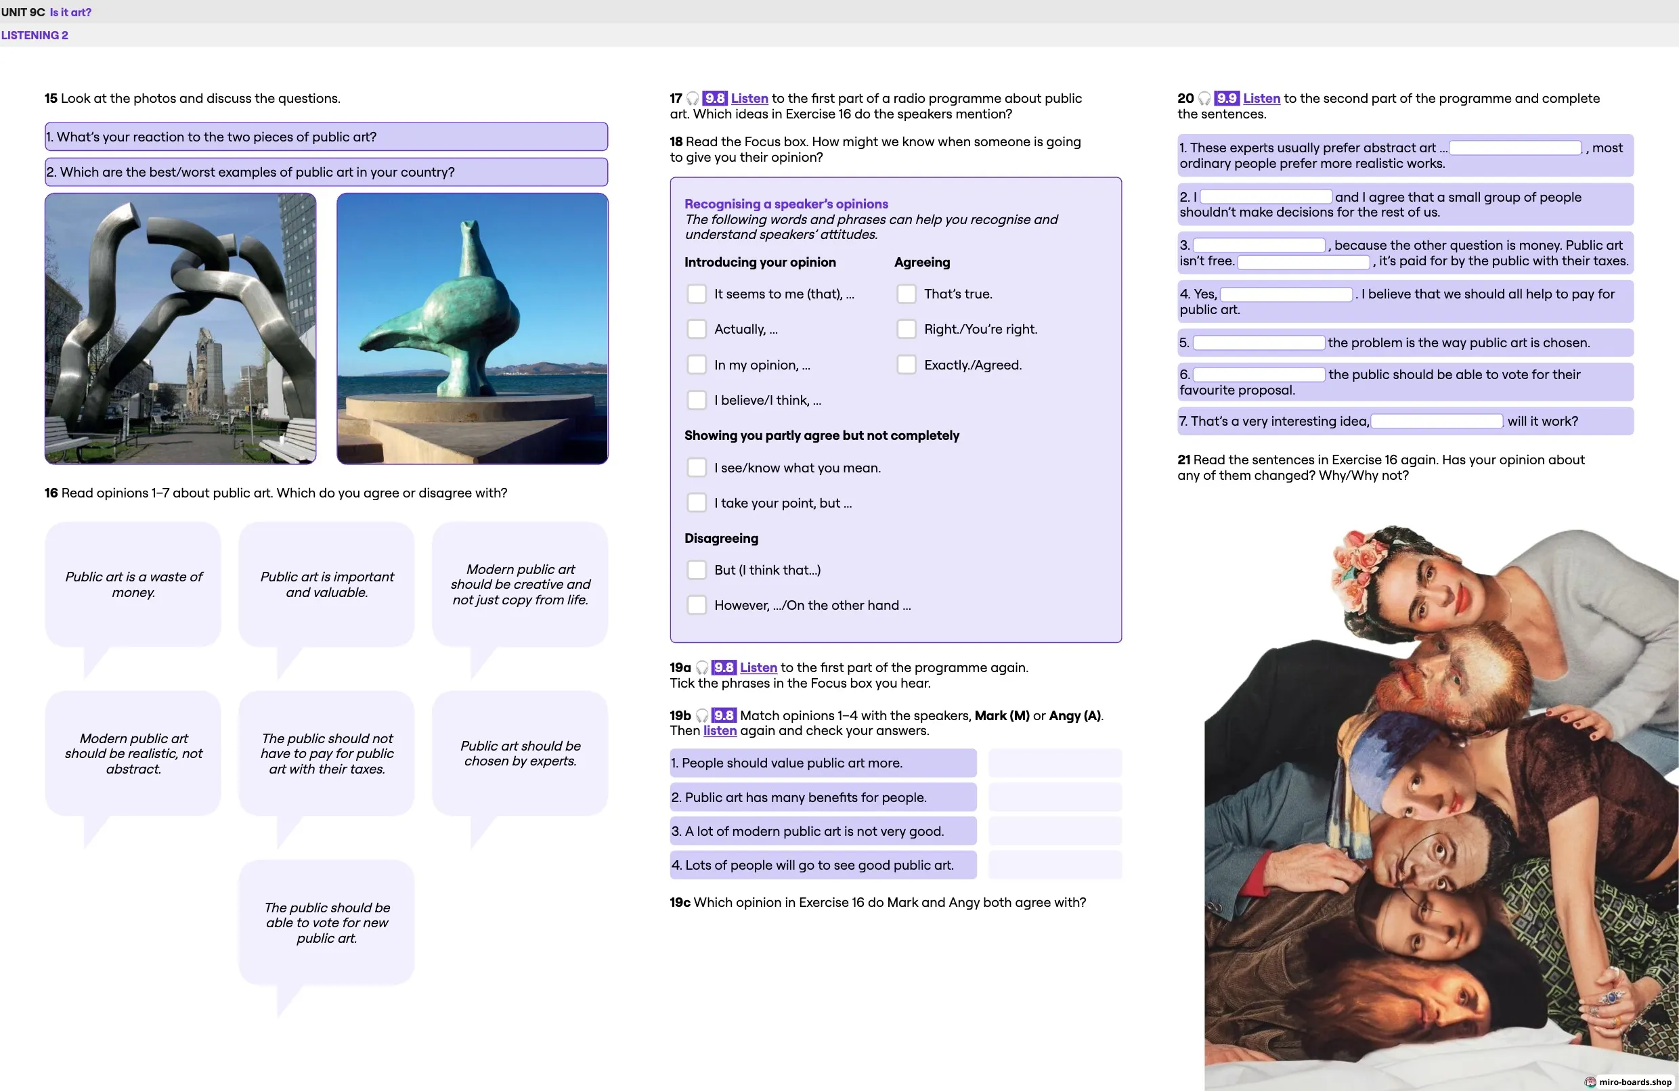Click the headphones icon in exercise 19a
Image resolution: width=1679 pixels, height=1091 pixels.
point(702,667)
